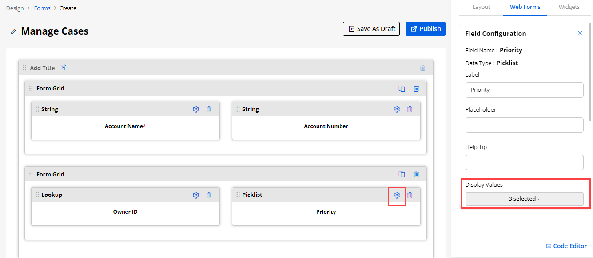Open settings for Account Name field

(196, 109)
